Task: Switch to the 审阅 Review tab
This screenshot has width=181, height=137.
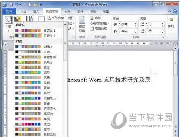Action: 93,11
